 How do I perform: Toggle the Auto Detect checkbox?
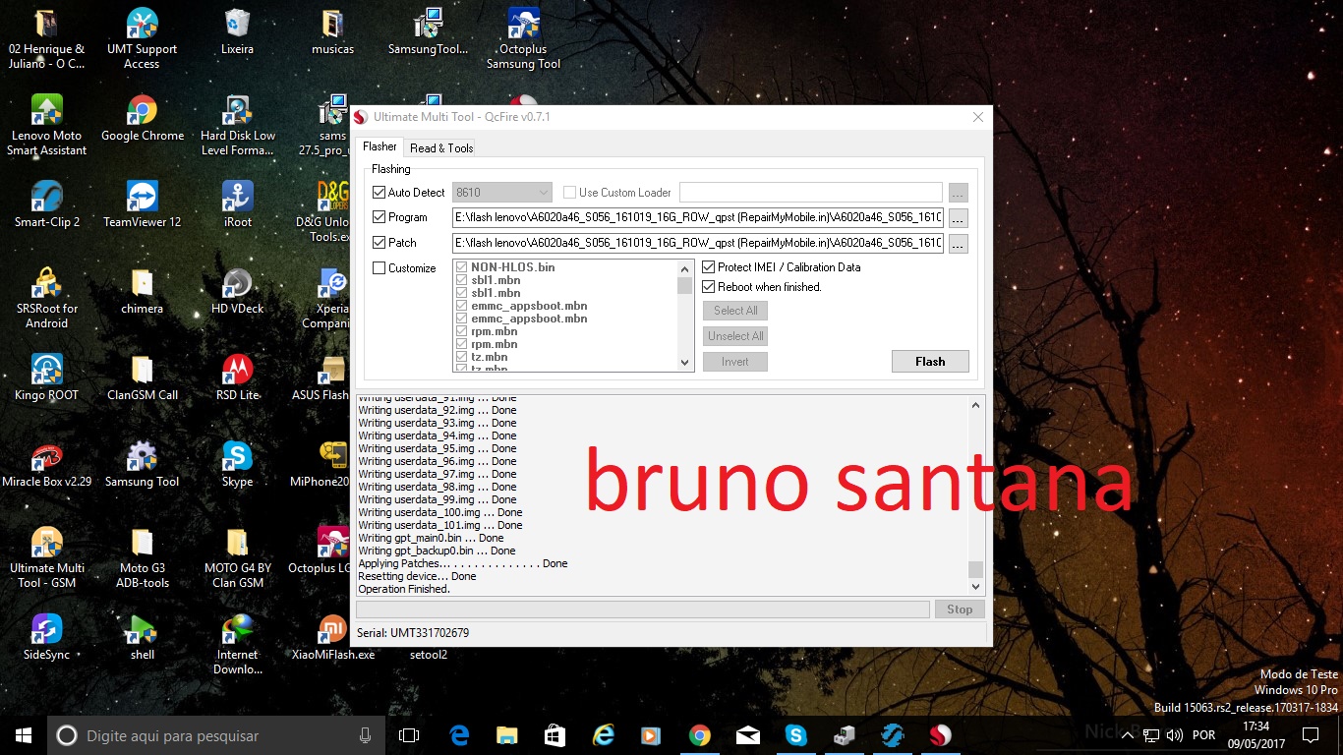(x=380, y=193)
